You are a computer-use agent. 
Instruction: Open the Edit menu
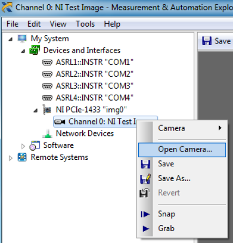(x=34, y=24)
